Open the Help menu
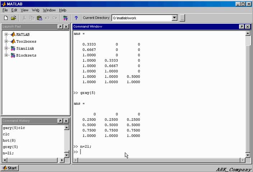The image size is (253, 172). pos(63,10)
